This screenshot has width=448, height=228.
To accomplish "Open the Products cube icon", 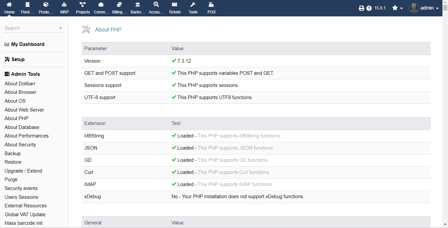I will pyautogui.click(x=46, y=5).
